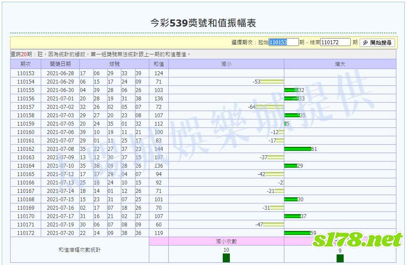Click the -53 decrease bar in row 110154
This screenshot has width=407, height=265.
(272, 82)
